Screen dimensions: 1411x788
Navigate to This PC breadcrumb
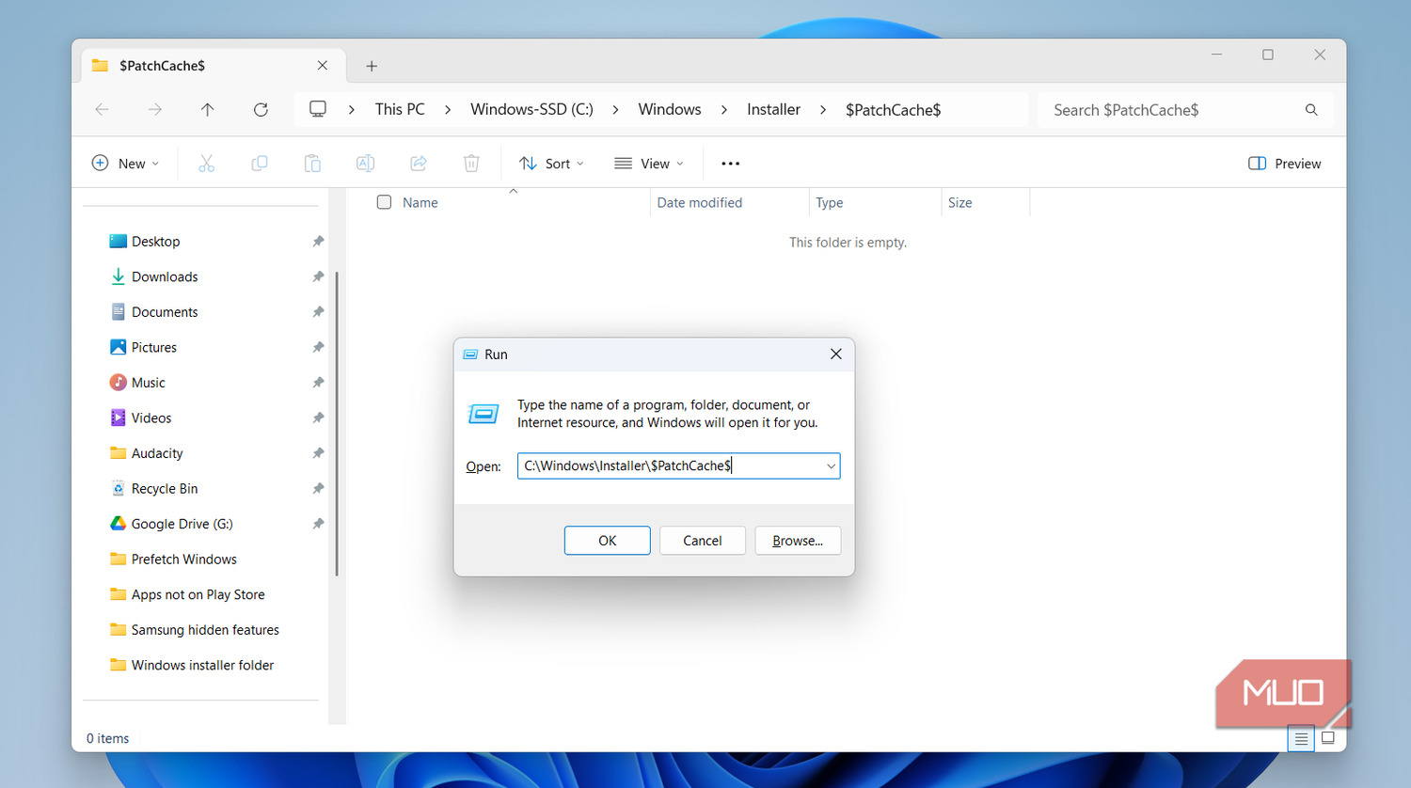pos(400,109)
